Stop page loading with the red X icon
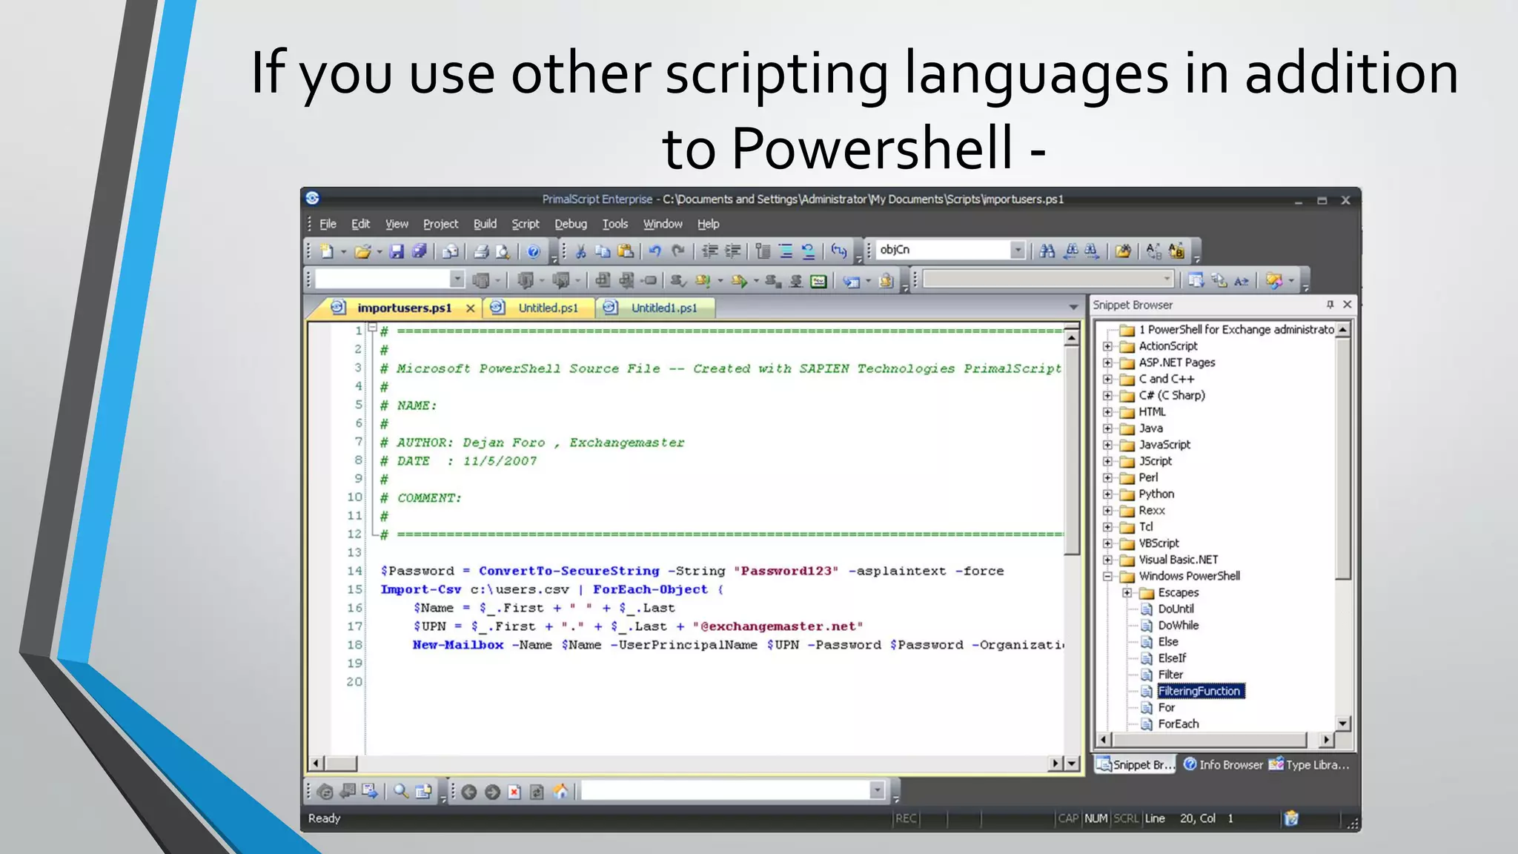Screen dimensions: 1518x854 pos(514,792)
